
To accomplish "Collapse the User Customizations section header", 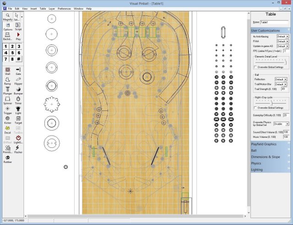I will (271, 31).
